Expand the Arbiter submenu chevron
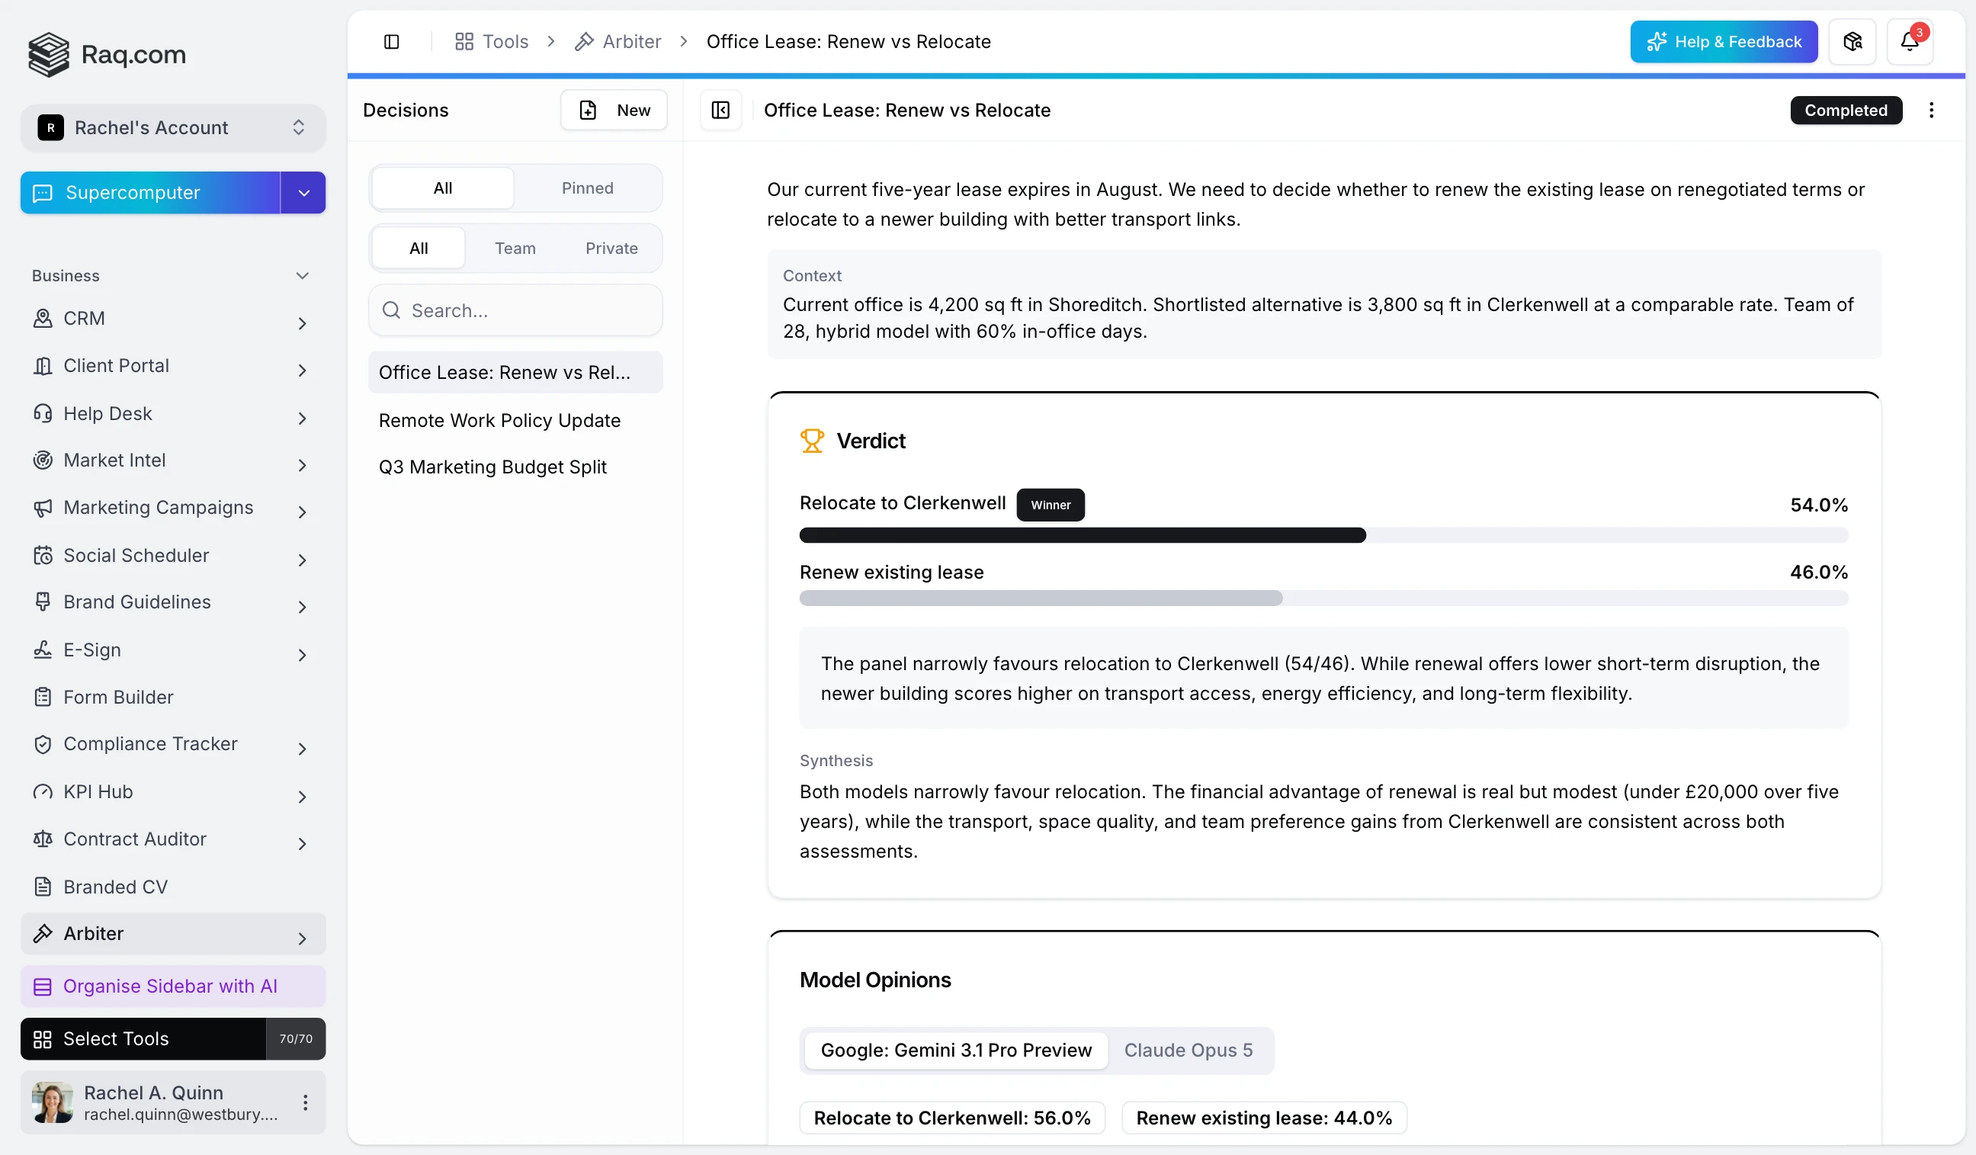Screen dimensions: 1976x1155 303,938
